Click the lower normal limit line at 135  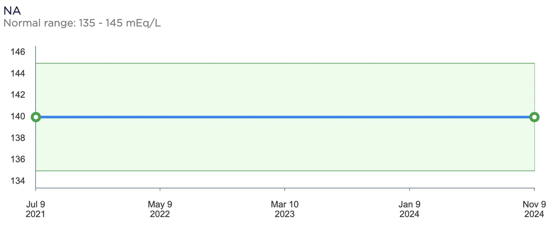(285, 171)
